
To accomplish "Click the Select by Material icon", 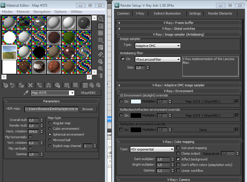I will tap(101, 69).
